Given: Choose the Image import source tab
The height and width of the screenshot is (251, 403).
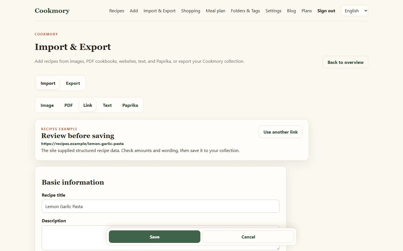Looking at the screenshot, I should (x=47, y=105).
